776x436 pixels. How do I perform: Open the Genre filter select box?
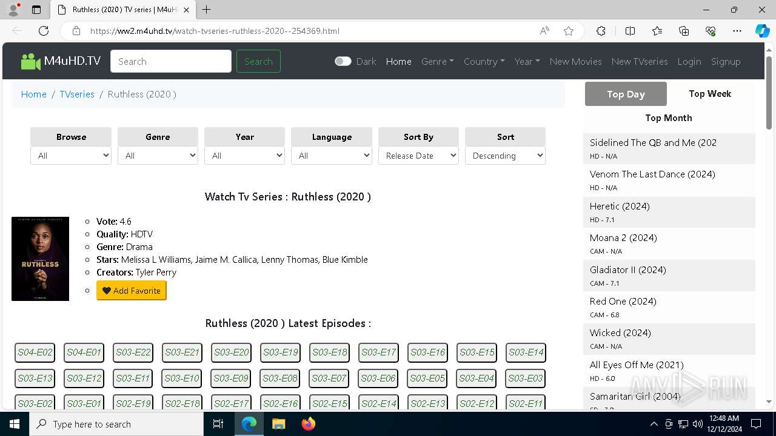click(158, 156)
